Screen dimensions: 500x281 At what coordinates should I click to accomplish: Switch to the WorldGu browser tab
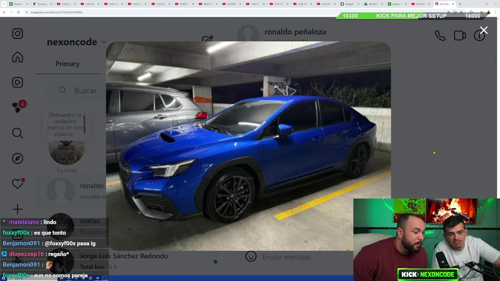tap(373, 4)
